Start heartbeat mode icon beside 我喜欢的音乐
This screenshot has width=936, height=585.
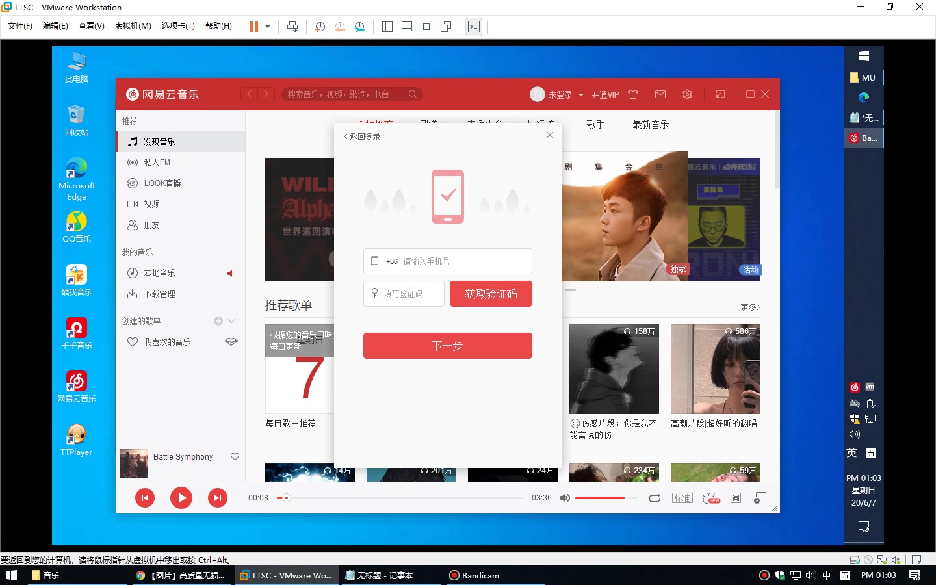point(231,342)
